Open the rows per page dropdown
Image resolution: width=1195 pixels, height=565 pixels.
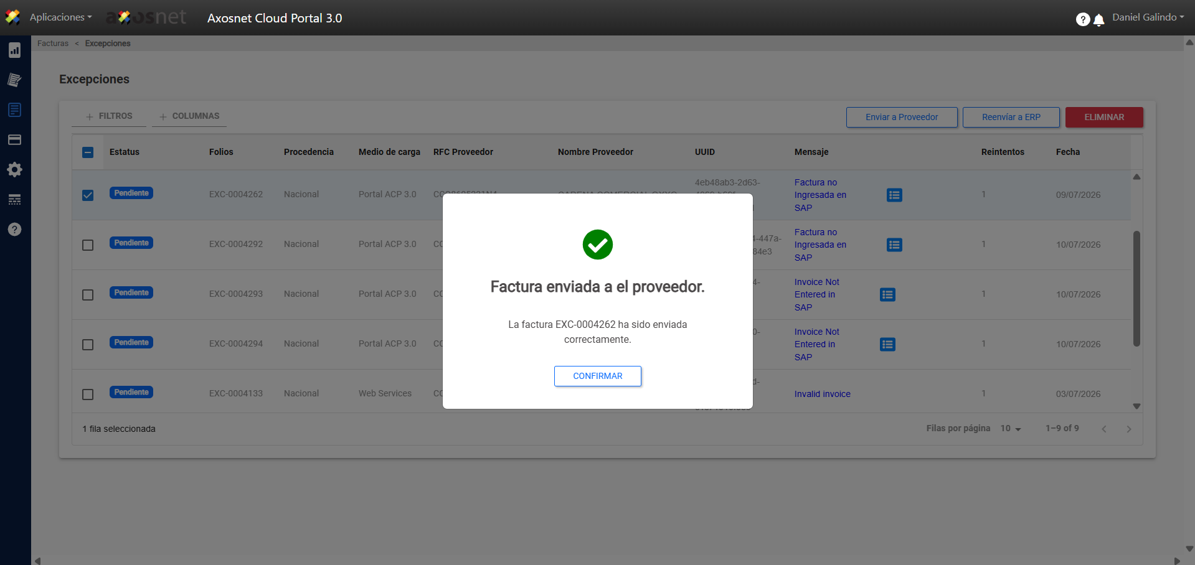(1011, 429)
